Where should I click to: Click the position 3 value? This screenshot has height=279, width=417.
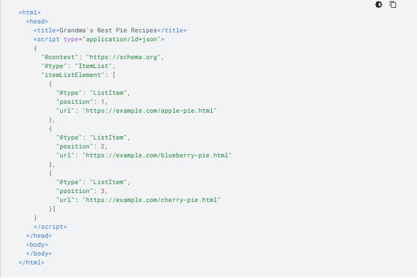[x=103, y=191]
